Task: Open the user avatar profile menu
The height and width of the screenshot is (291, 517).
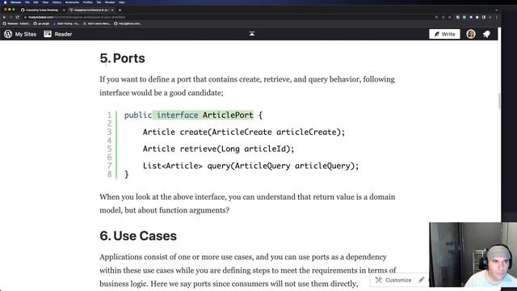Action: coord(471,34)
